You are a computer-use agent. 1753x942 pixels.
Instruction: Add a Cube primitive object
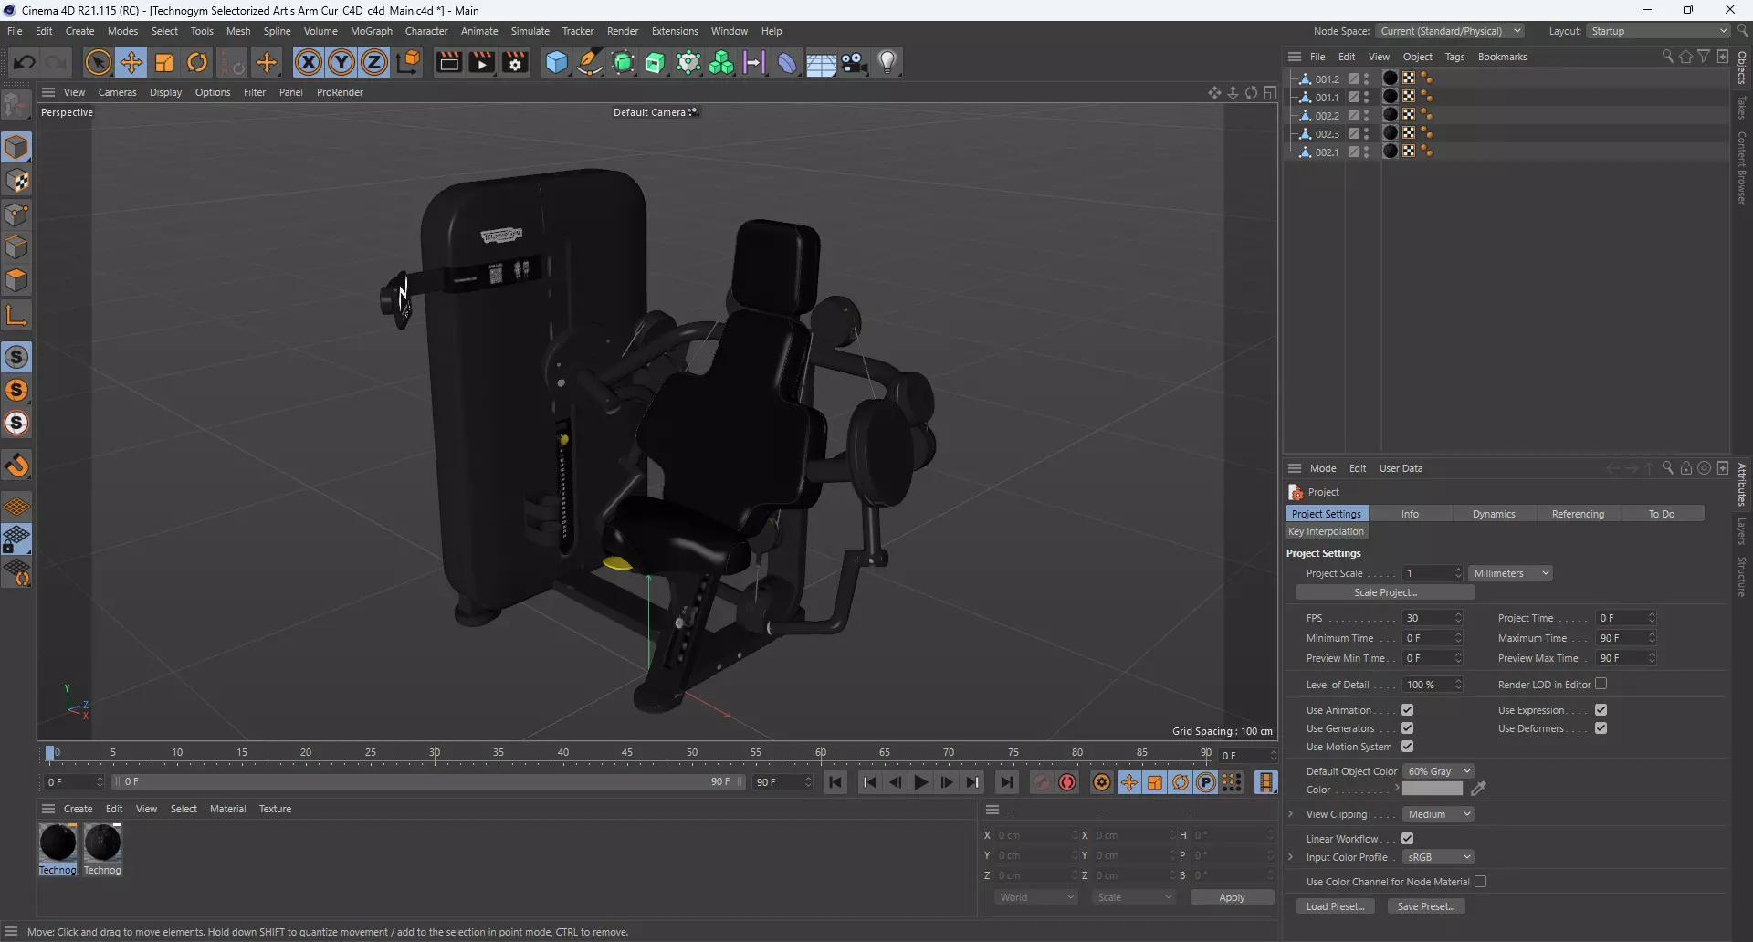click(x=556, y=62)
